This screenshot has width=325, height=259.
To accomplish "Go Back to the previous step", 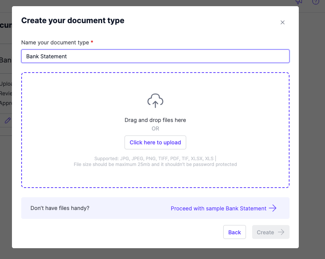I will point(234,232).
